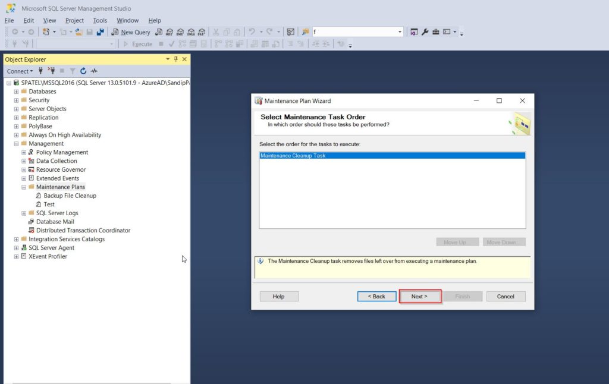Screen dimensions: 609x384
Task: Click the Save toolbar icon
Action: [90, 32]
